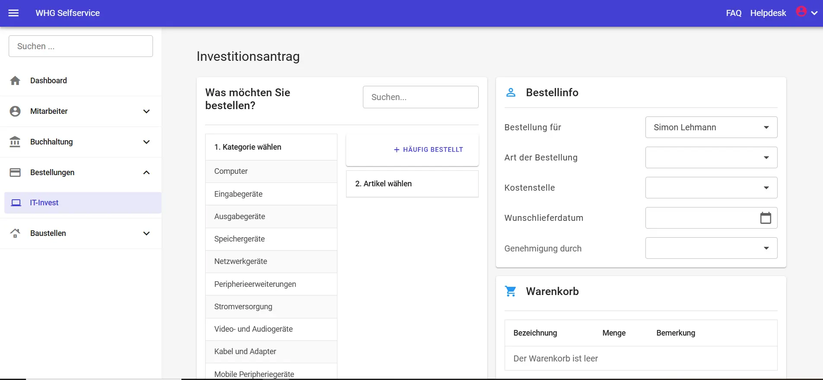Image resolution: width=823 pixels, height=380 pixels.
Task: Open the Kostenstelle dropdown
Action: (x=711, y=188)
